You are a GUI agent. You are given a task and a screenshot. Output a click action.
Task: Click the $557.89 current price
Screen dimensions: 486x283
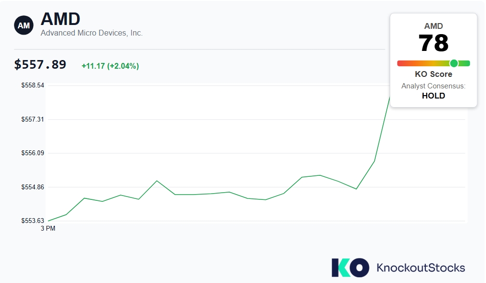pyautogui.click(x=40, y=65)
